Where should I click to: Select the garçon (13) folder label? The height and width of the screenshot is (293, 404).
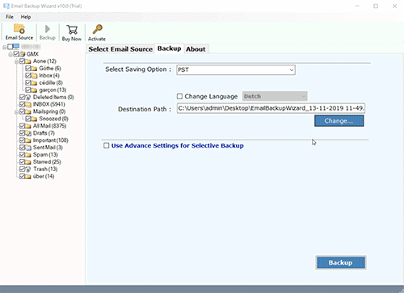(53, 90)
